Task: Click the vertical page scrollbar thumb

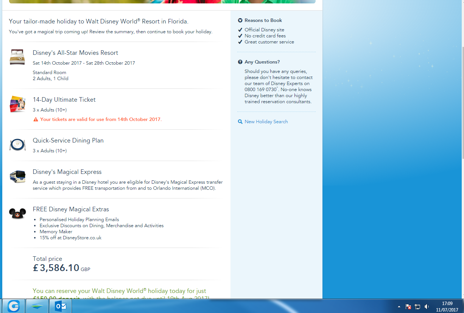Action: point(462,102)
